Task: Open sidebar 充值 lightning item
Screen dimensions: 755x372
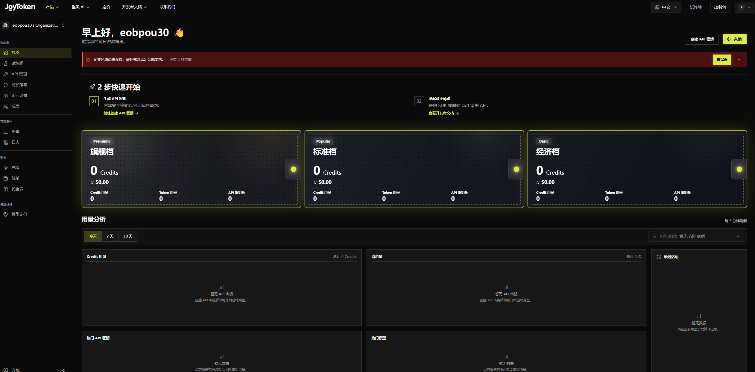Action: [x=36, y=167]
